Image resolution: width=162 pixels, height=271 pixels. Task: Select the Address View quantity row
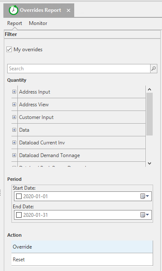[x=81, y=105]
